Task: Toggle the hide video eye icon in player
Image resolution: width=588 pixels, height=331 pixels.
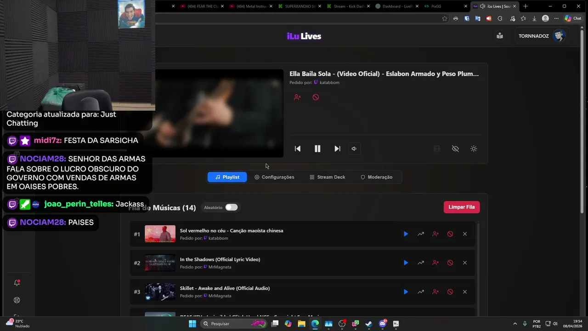Action: pyautogui.click(x=455, y=148)
